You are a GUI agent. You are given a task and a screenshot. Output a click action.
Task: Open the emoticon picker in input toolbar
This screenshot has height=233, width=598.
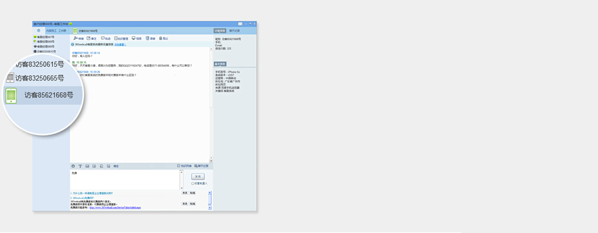tap(74, 166)
